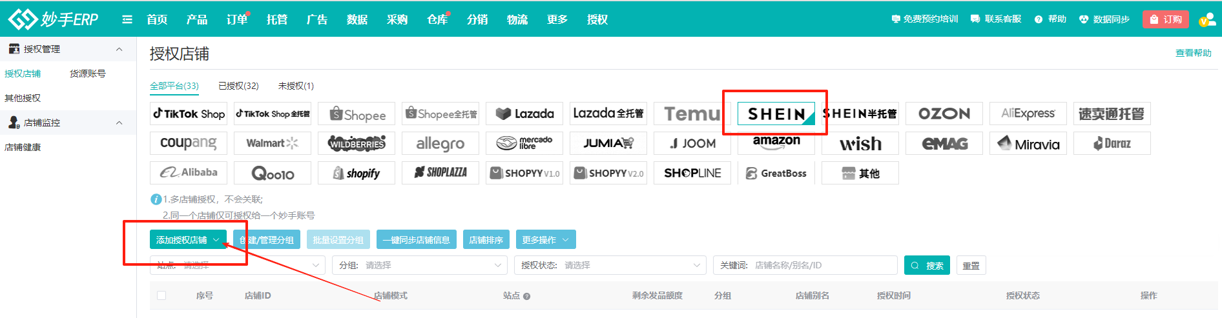
Task: Click the 创建/管理分组 button
Action: coord(267,239)
